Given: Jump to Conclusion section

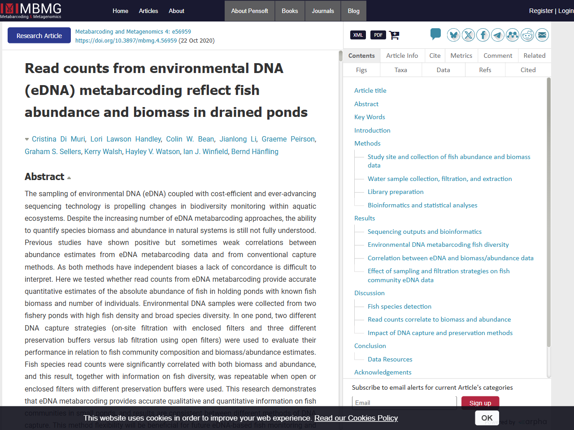Looking at the screenshot, I should coord(370,346).
